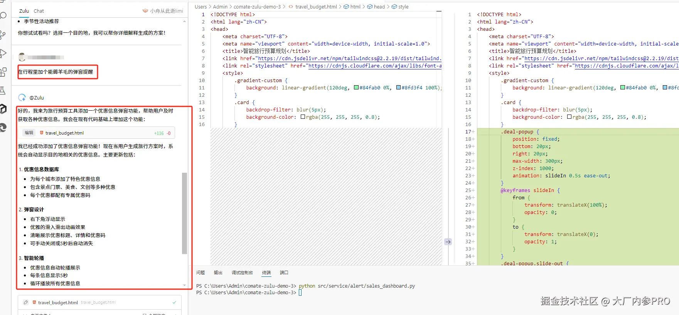Click the pencil icon on the bottom travel_budget.html card
Viewport: 679px width, 315px height.
pyautogui.click(x=26, y=302)
